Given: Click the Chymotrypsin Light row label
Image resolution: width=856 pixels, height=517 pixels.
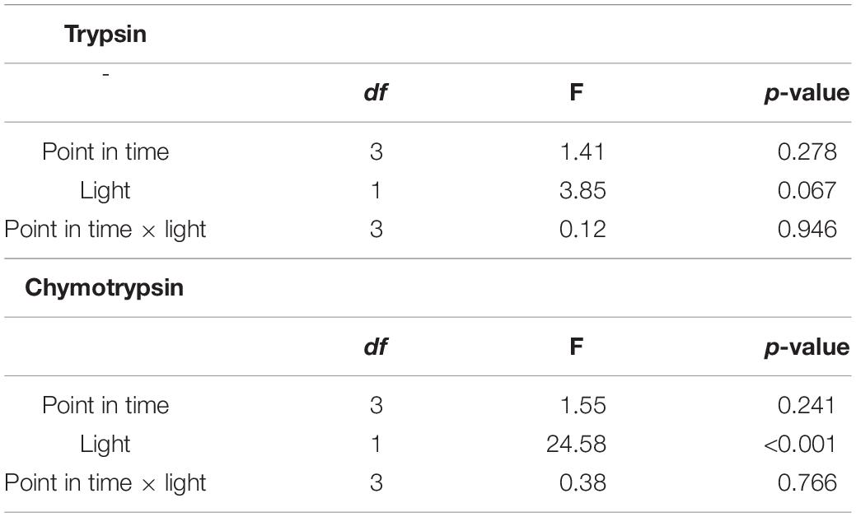Looking at the screenshot, I should pos(105,445).
